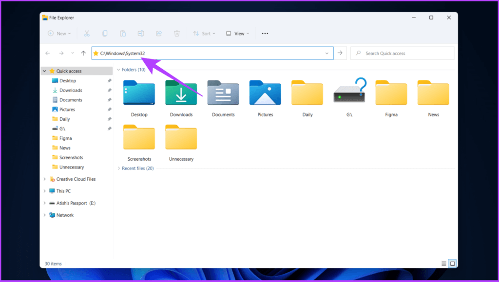Click the pin icon next to Documents
This screenshot has height=282, width=499.
pyautogui.click(x=110, y=100)
